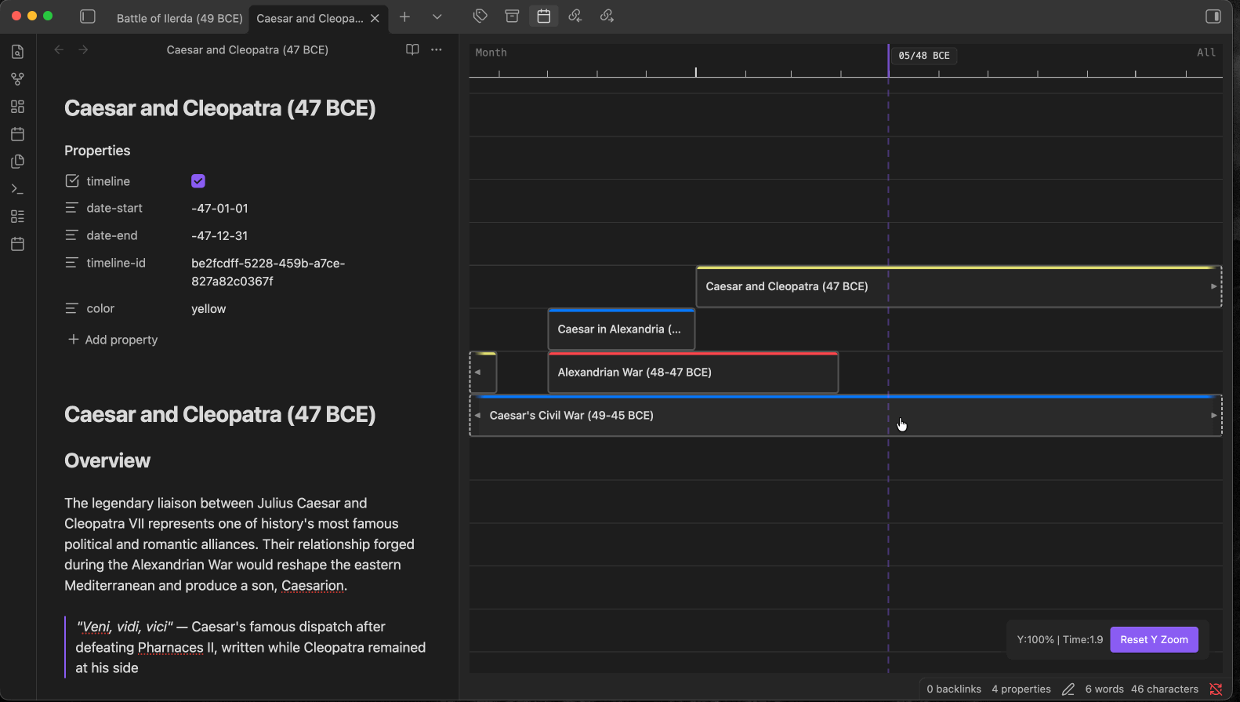Open command palette terminal icon
This screenshot has width=1240, height=702.
click(17, 189)
